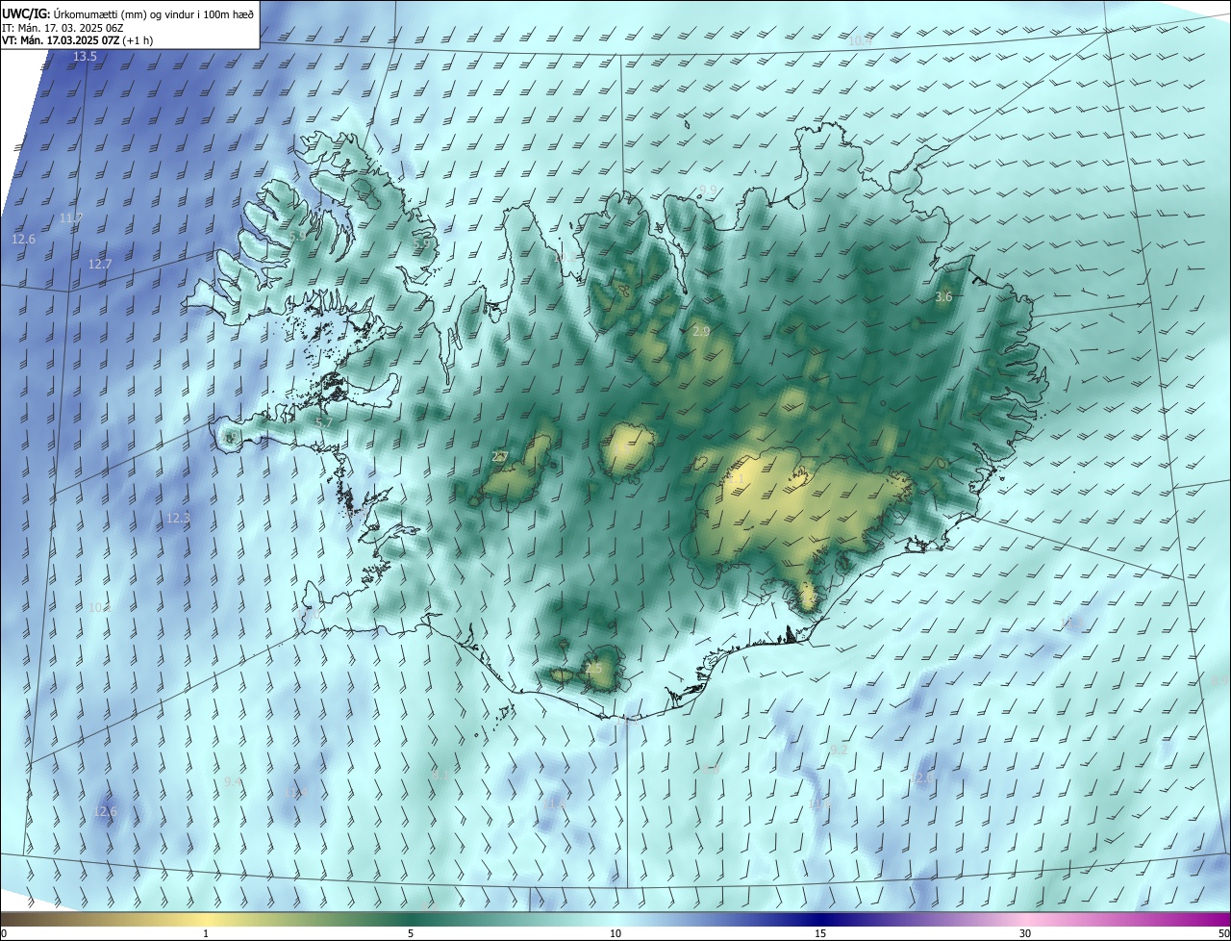Click the 10.4 value label on the map
The width and height of the screenshot is (1231, 941).
point(860,40)
